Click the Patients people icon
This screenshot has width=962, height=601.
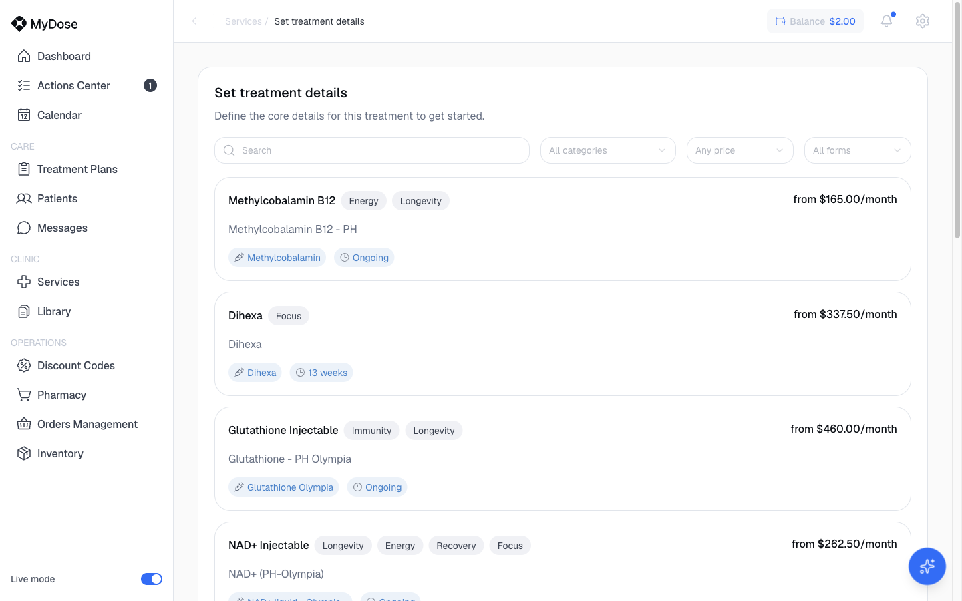coord(24,198)
